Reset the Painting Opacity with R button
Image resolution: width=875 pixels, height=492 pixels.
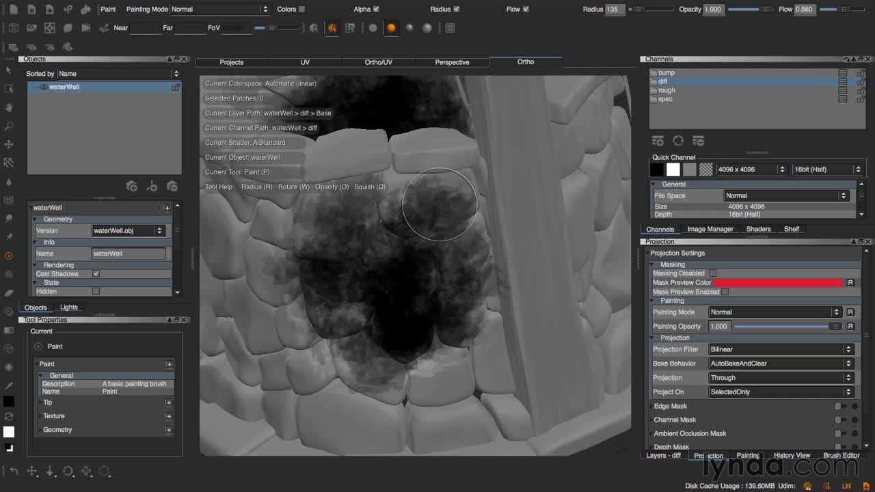pyautogui.click(x=850, y=326)
